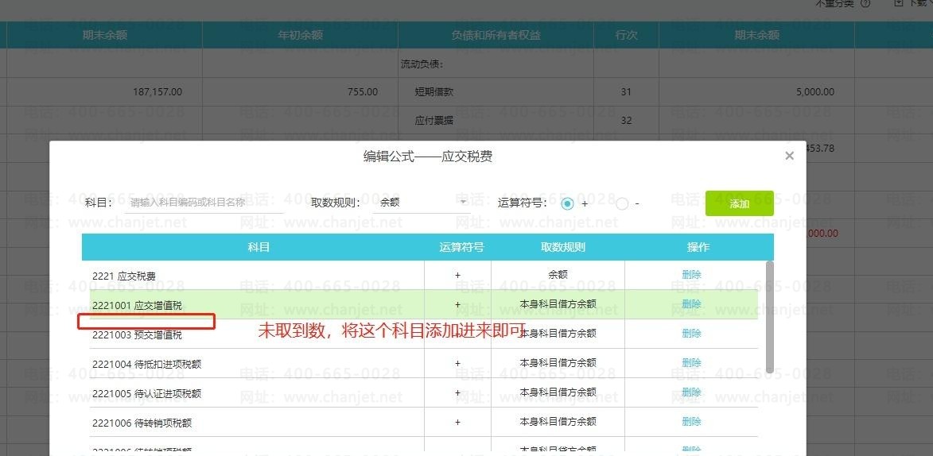
Task: Click the 余额 rule cell for 2221
Action: (558, 275)
